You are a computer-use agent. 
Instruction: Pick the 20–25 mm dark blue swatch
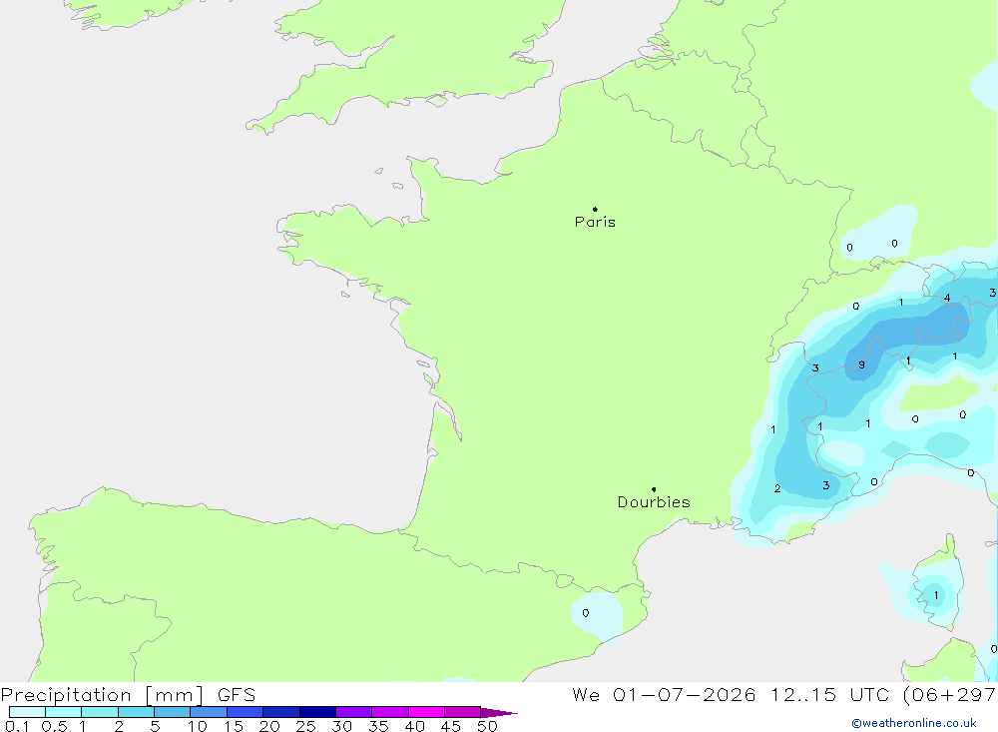(x=281, y=712)
